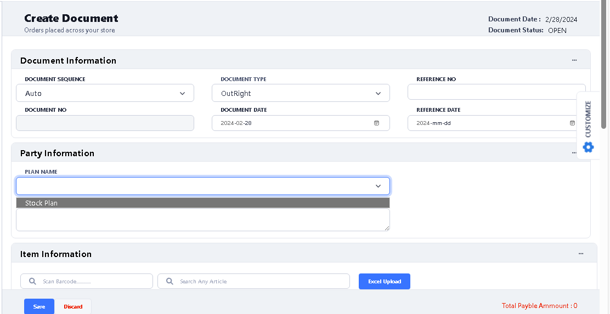Focus the Reference No input field
The image size is (610, 314).
pos(496,92)
